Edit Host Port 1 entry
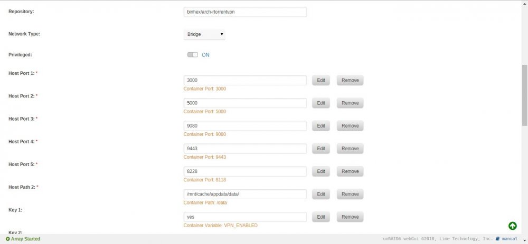This screenshot has width=528, height=244. [x=321, y=80]
